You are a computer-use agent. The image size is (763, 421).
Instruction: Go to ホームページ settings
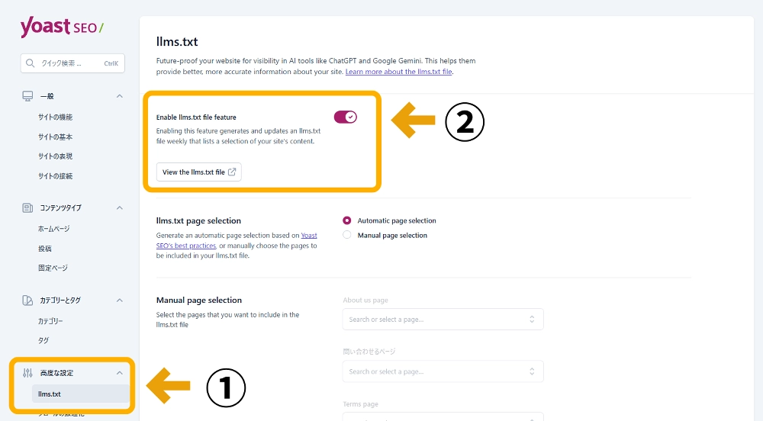[54, 229]
